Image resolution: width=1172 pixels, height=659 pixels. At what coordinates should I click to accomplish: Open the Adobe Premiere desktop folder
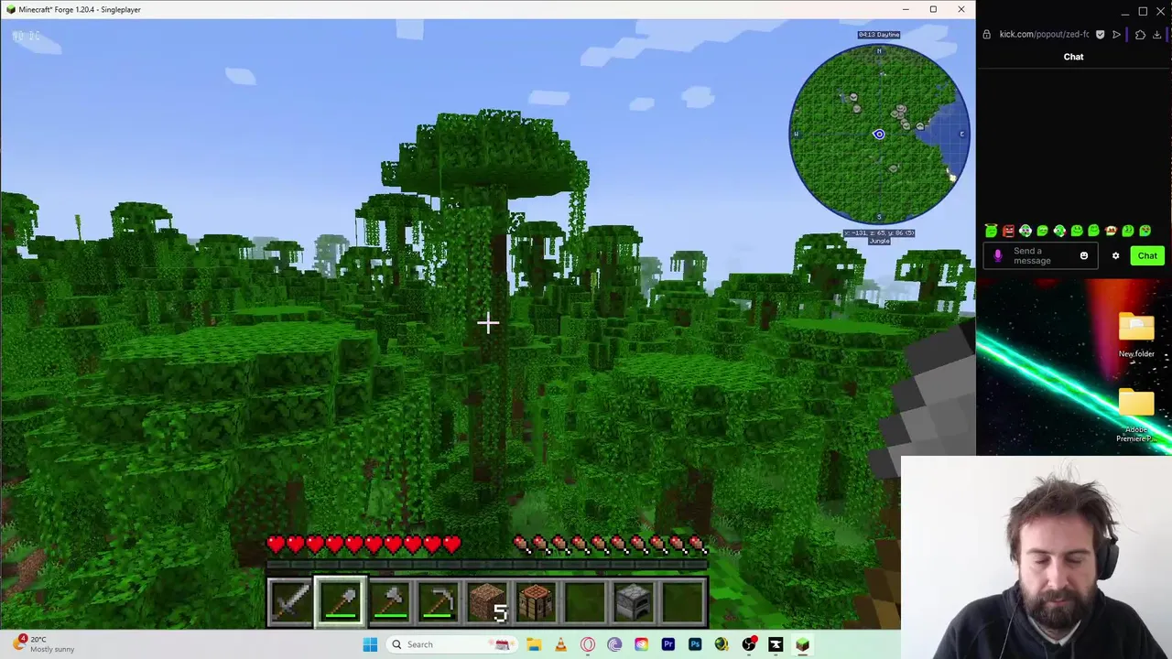point(1136,416)
